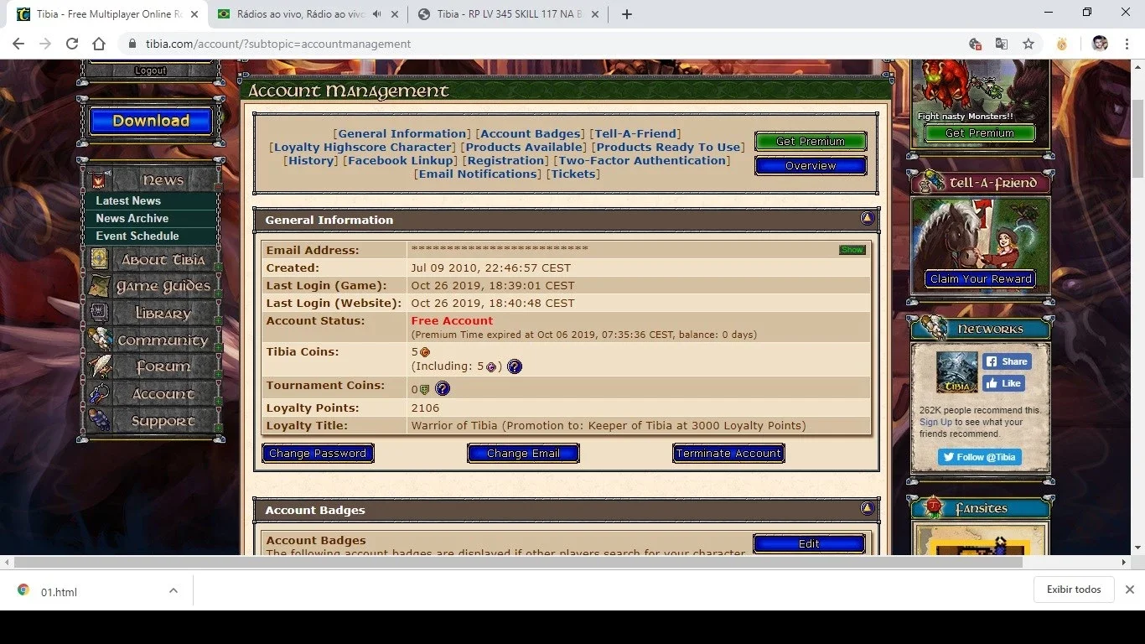This screenshot has width=1145, height=644.
Task: Reload the page with the refresh icon
Action: (72, 44)
